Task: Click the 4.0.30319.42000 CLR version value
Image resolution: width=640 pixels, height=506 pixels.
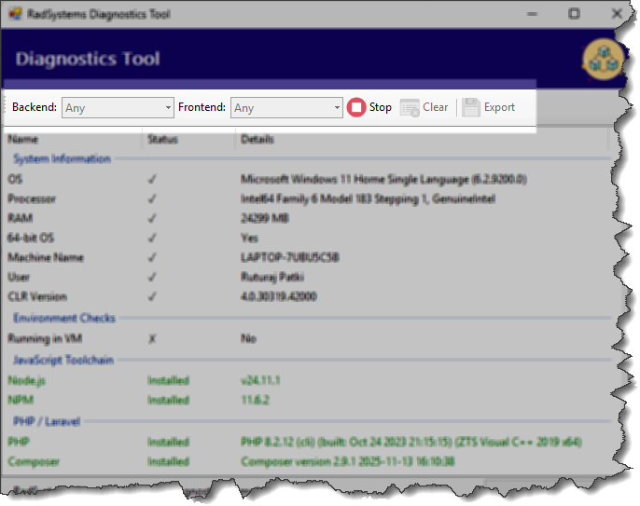Action: [278, 297]
